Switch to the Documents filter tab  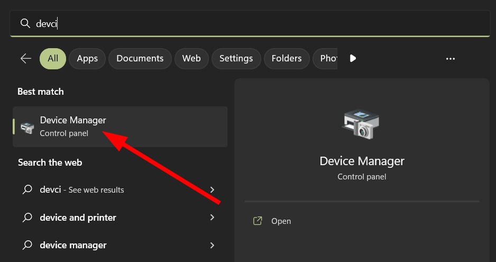coord(140,59)
